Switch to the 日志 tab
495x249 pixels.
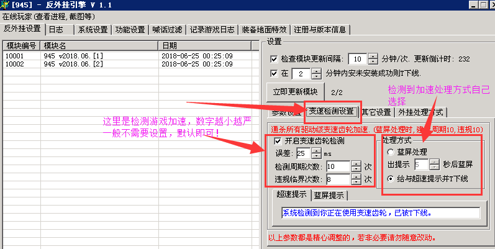click(x=59, y=29)
